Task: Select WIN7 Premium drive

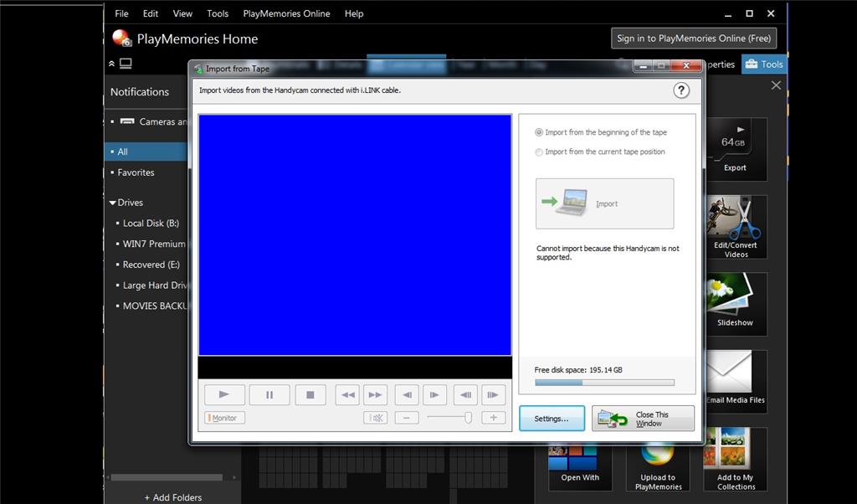Action: pos(153,244)
